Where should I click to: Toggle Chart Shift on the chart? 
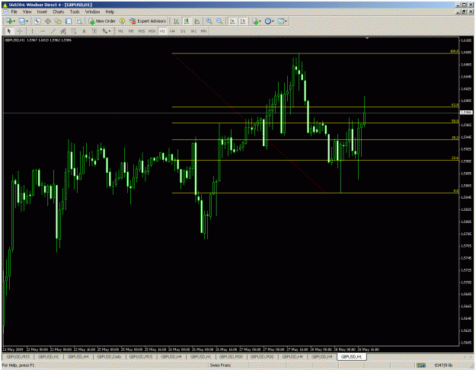coord(243,21)
